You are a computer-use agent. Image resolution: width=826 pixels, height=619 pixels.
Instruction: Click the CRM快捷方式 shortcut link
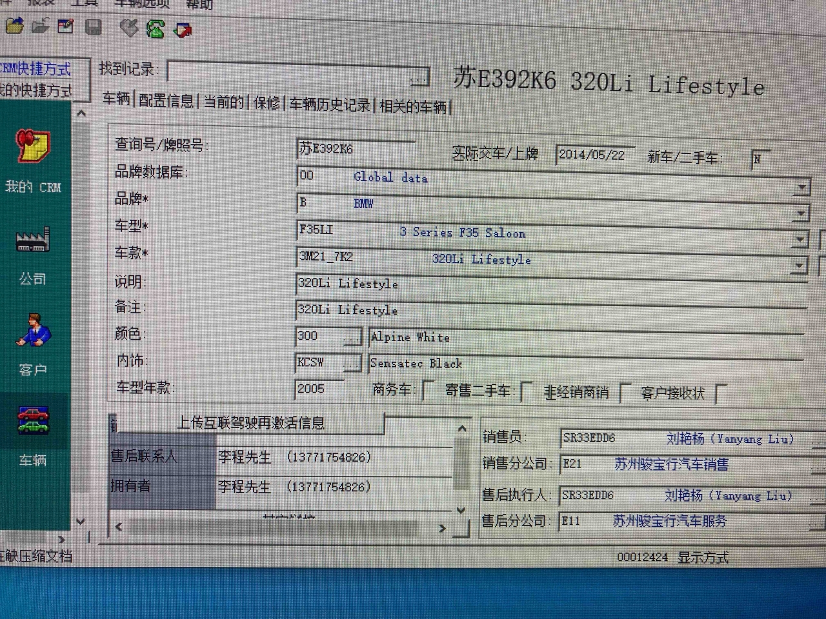pyautogui.click(x=35, y=68)
